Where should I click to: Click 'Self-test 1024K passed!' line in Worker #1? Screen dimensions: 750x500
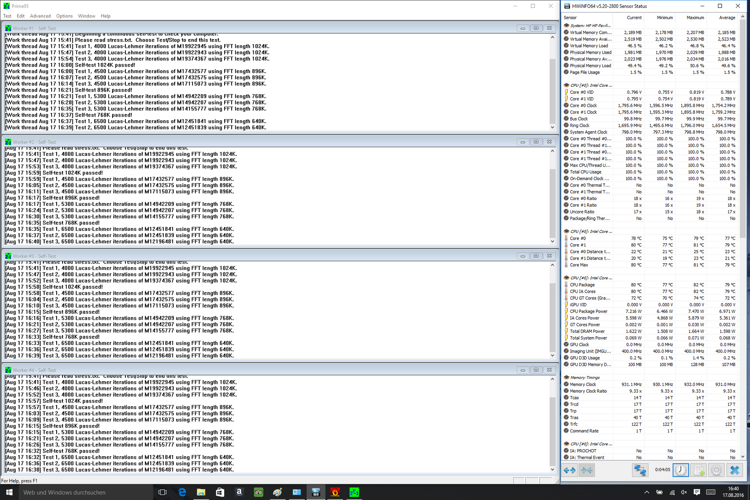70,65
